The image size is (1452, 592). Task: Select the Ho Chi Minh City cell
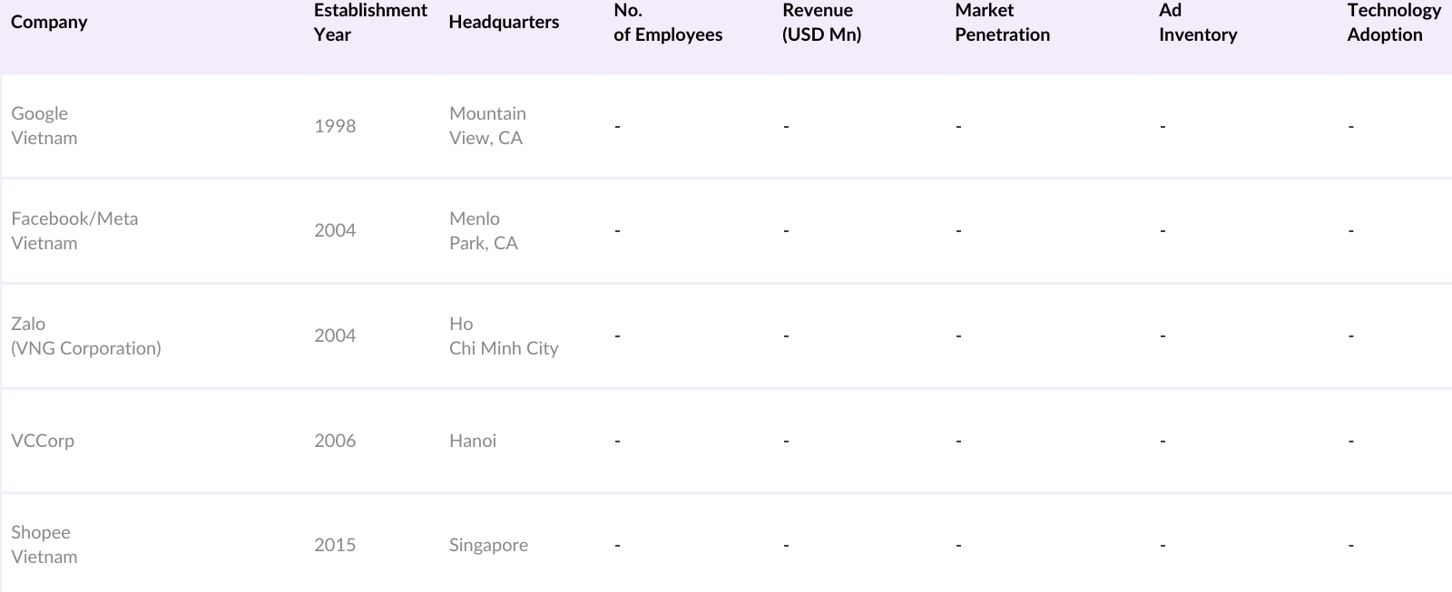(504, 336)
